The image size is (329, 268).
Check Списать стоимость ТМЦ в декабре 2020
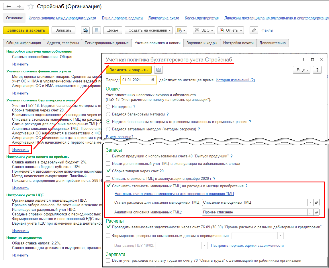[108, 178]
